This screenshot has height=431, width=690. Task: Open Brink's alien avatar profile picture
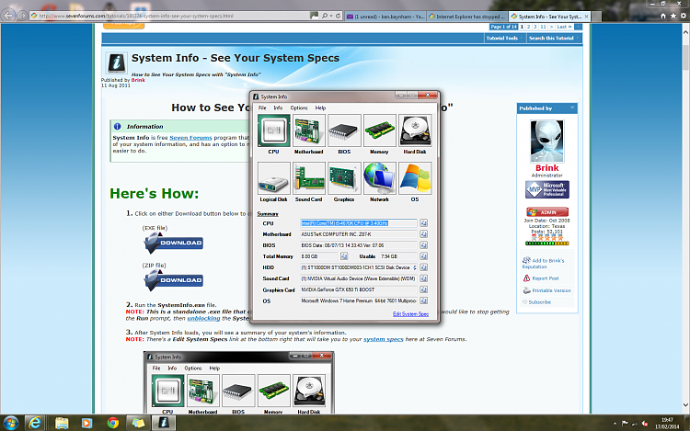coord(547,141)
